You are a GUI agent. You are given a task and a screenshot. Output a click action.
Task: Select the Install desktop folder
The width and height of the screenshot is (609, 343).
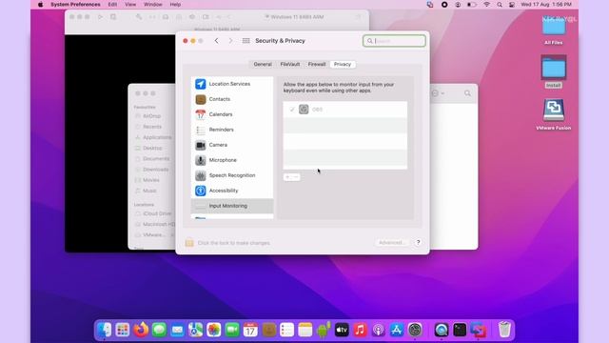[x=554, y=71]
